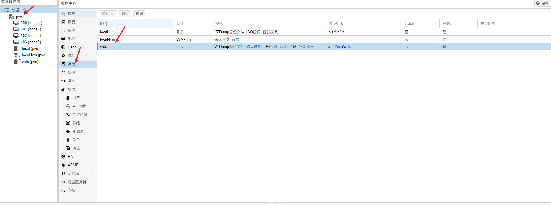Select VM 100 (master) in tree
This screenshot has height=205, width=551.
[x=31, y=23]
